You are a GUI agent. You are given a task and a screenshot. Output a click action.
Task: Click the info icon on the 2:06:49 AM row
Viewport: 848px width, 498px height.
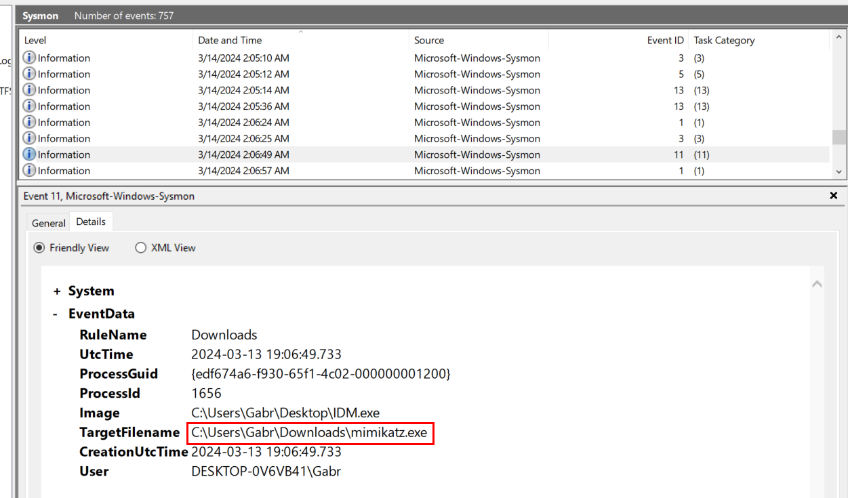point(29,154)
